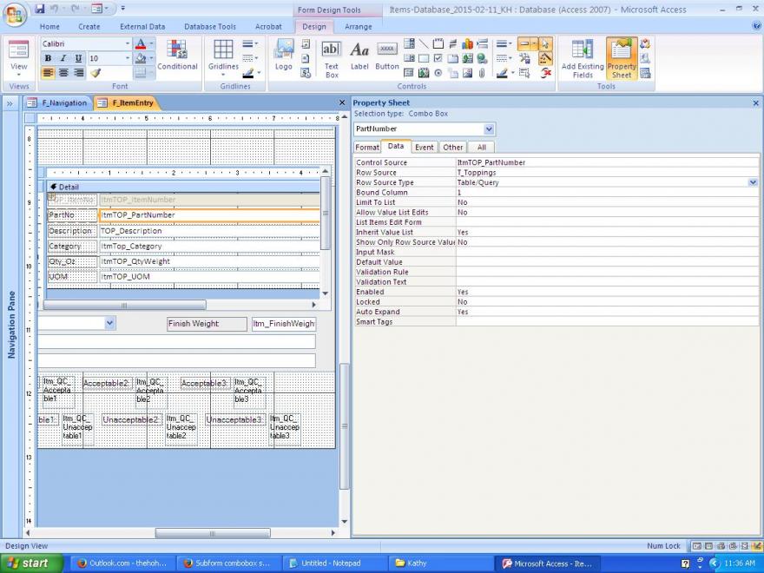Screen dimensions: 764x573
Task: Switch to the F_Navigation document tab
Action: point(58,102)
